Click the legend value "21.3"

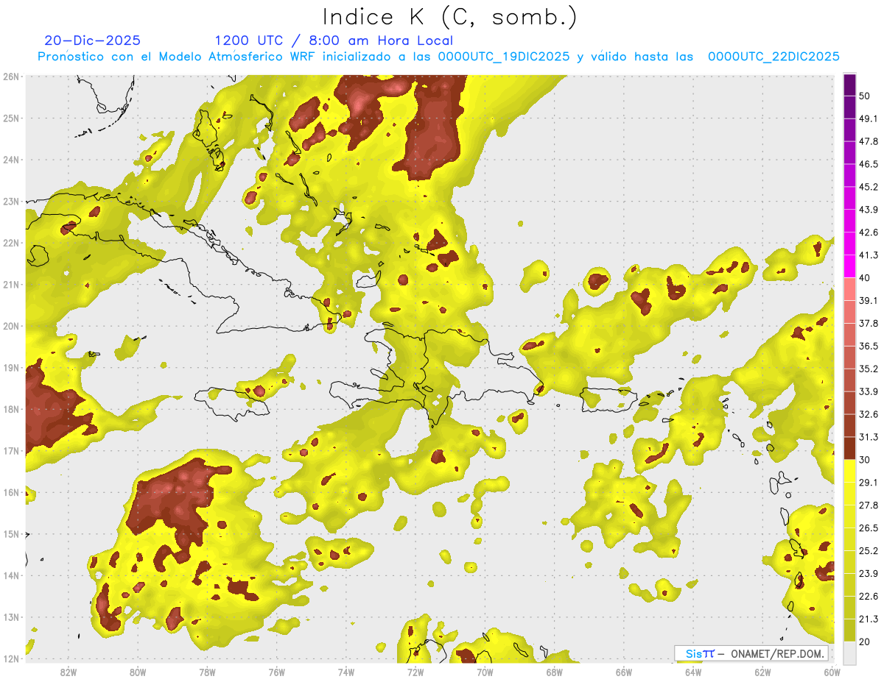[869, 619]
